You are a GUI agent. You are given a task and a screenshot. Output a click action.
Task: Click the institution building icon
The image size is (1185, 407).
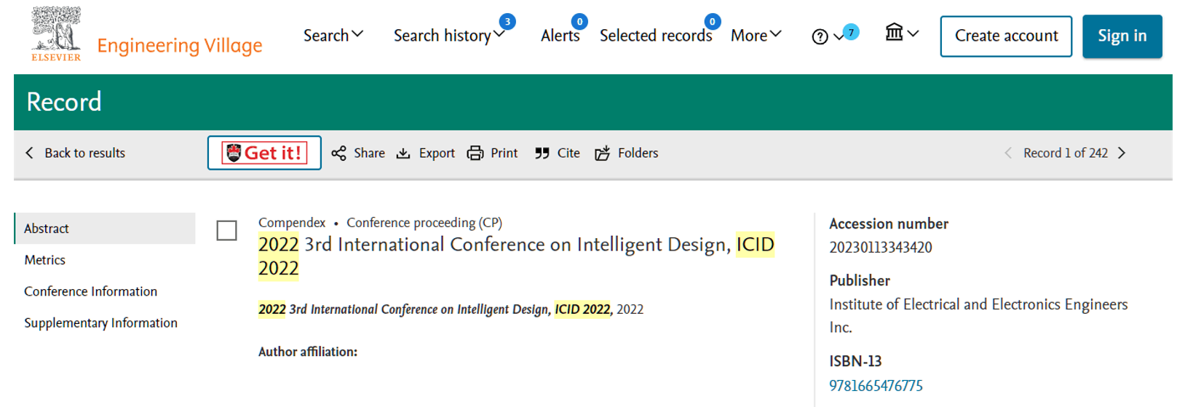[894, 32]
